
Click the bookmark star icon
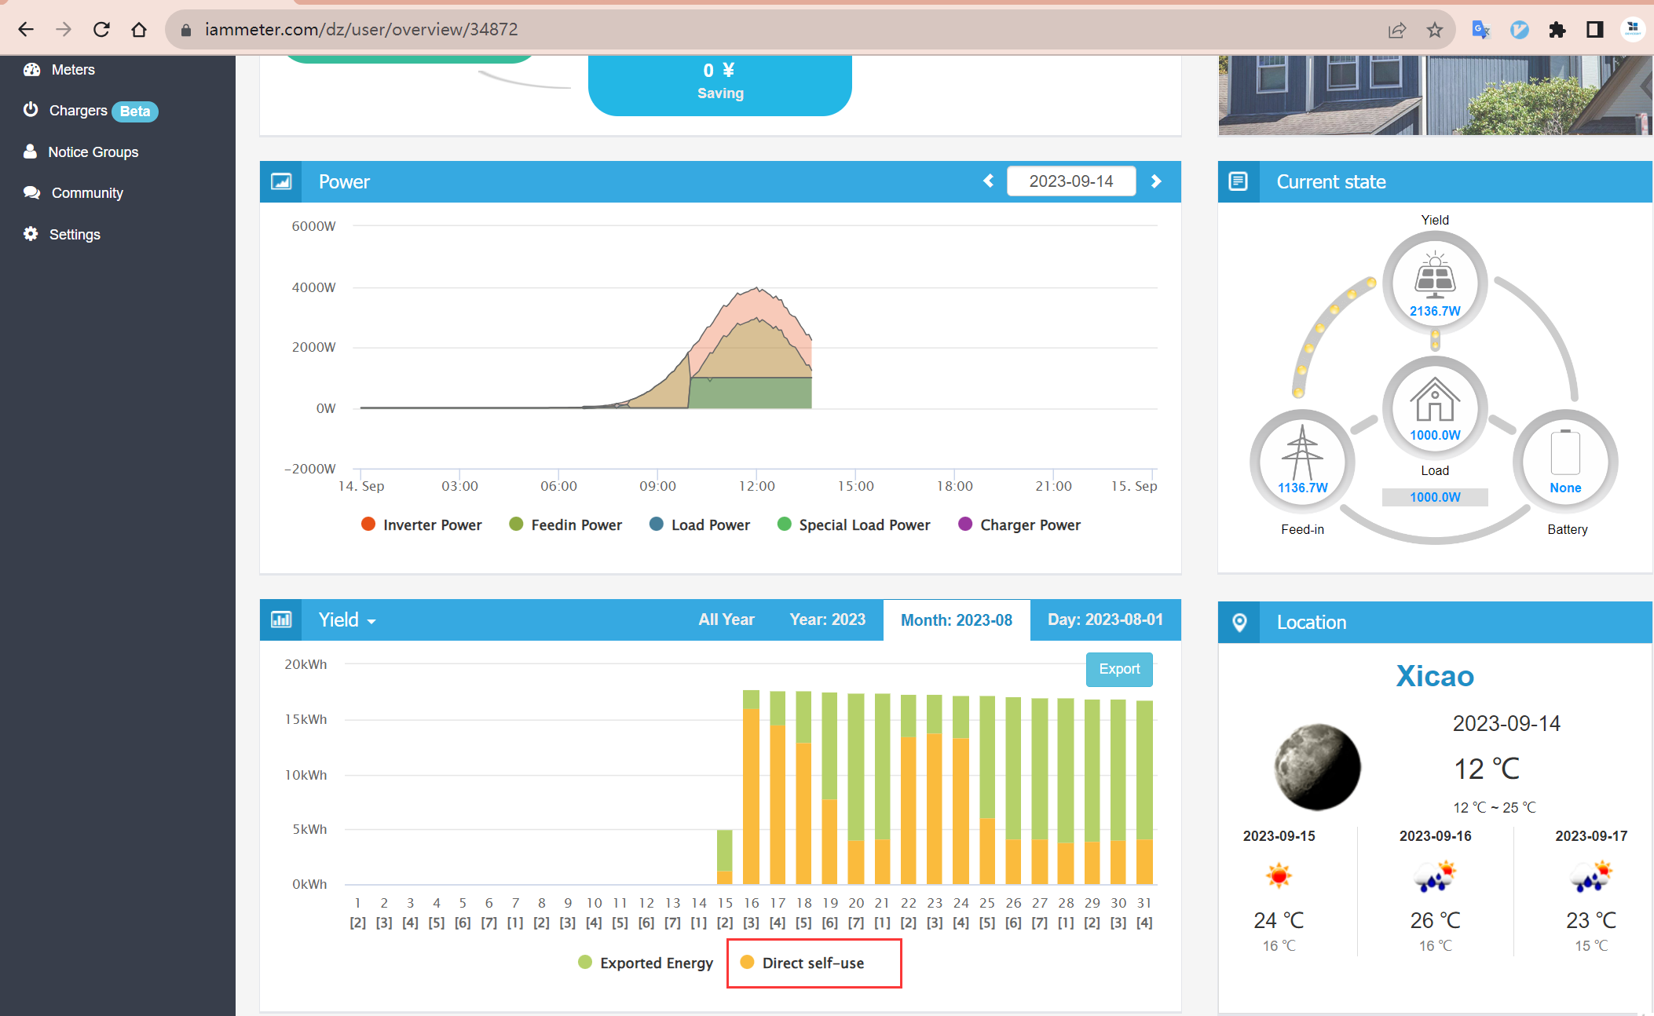coord(1435,30)
